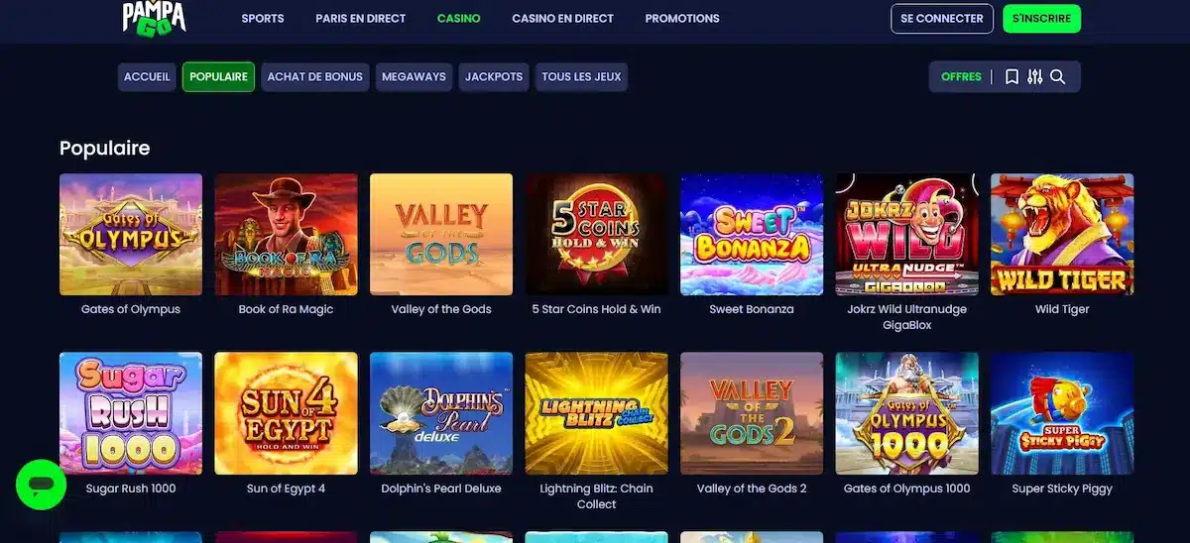Show Tous les Jeux
This screenshot has height=543, width=1190.
[581, 76]
